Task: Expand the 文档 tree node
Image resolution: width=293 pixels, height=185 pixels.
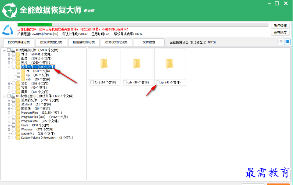Action: 9,84
